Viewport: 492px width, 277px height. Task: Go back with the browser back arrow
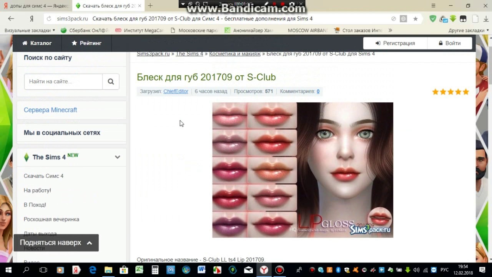click(11, 18)
